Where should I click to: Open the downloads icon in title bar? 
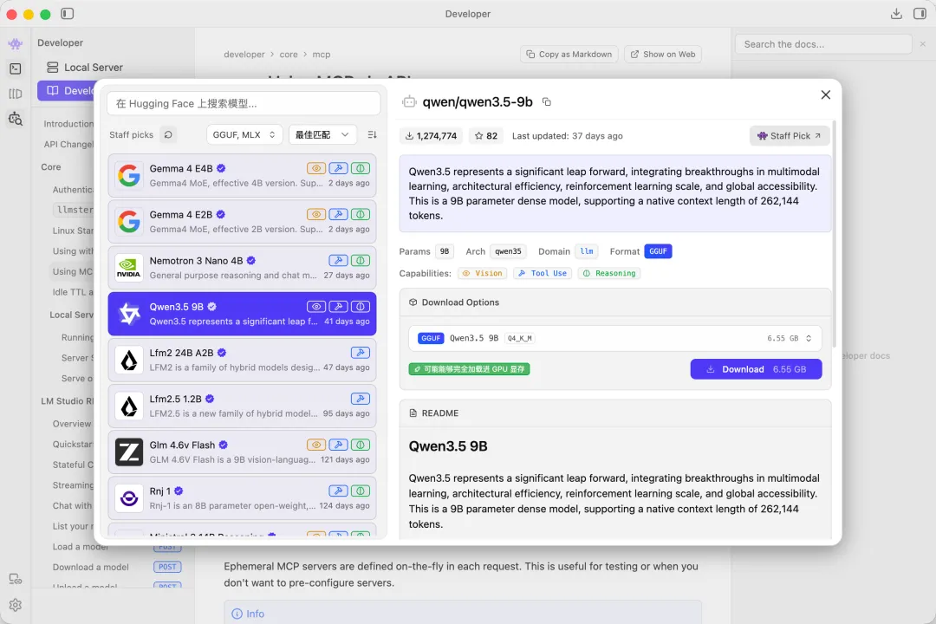pos(896,13)
